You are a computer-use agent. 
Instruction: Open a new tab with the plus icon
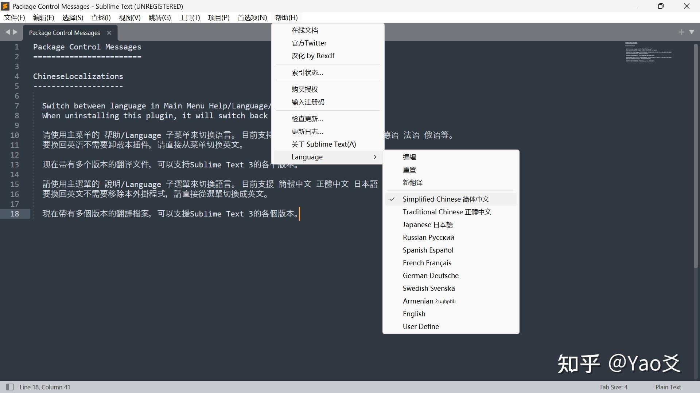[681, 32]
